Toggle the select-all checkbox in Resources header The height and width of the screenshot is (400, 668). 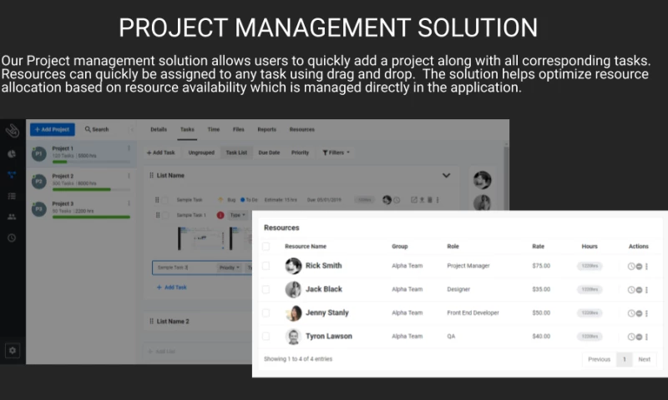click(266, 247)
